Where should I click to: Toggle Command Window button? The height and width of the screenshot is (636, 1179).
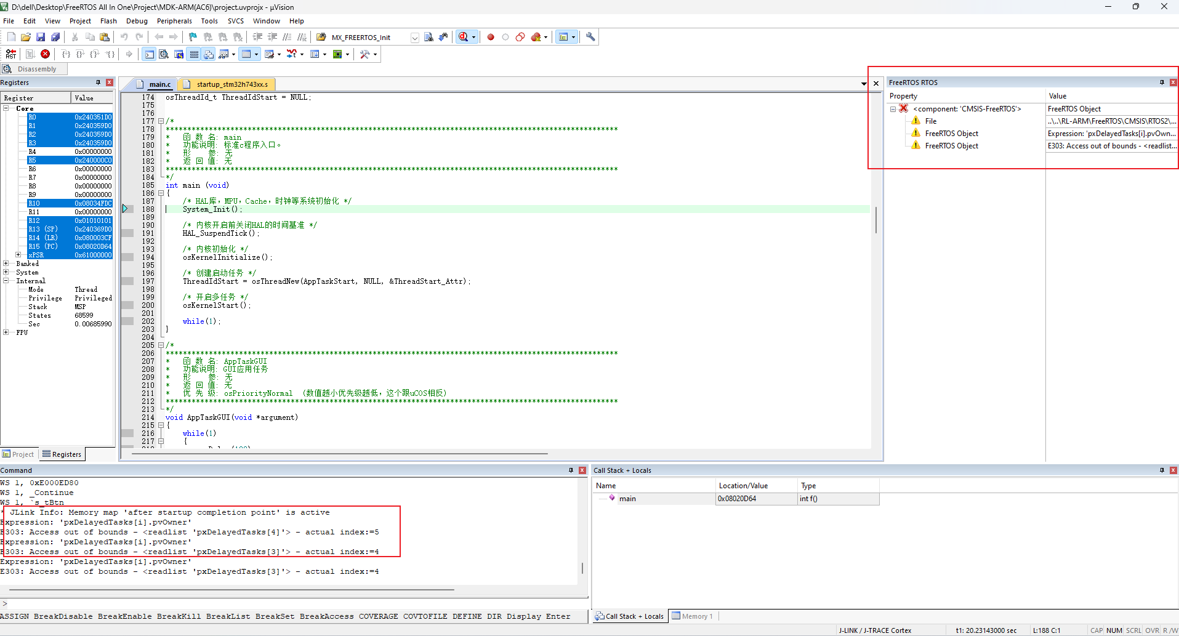[x=149, y=54]
